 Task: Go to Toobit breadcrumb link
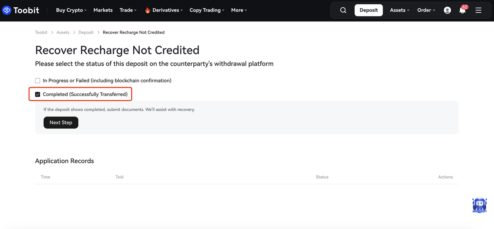click(x=41, y=32)
